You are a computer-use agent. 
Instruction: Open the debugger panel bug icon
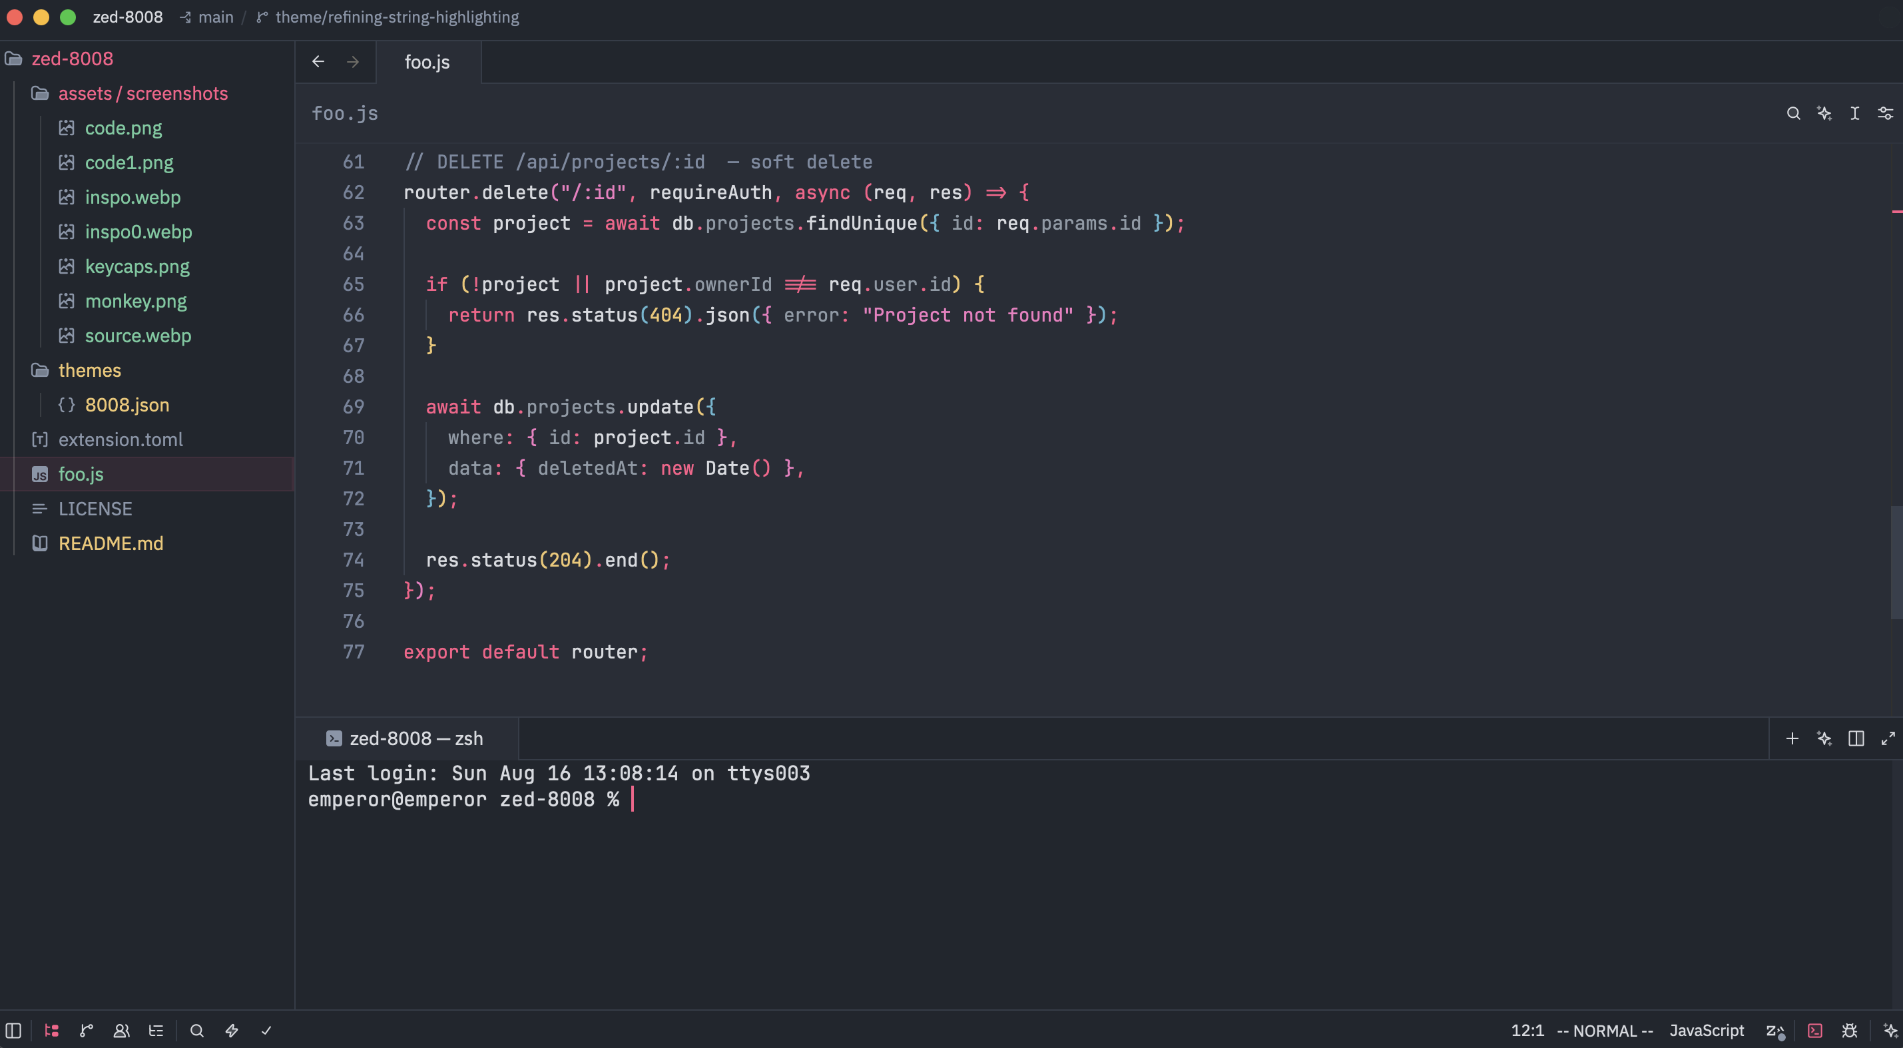point(1850,1030)
